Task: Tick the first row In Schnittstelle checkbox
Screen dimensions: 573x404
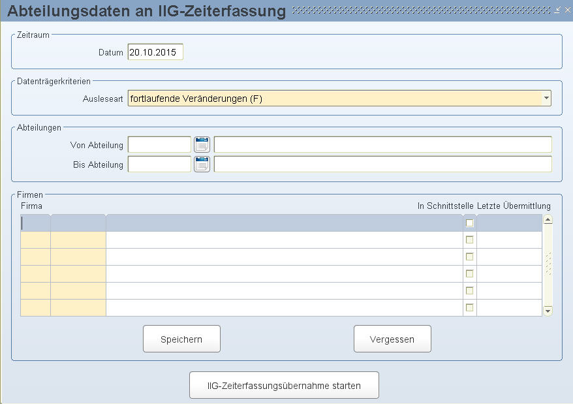Action: point(470,223)
